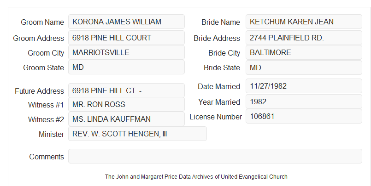371x186 pixels.
Task: Click the Witness #1 field
Action: 126,104
